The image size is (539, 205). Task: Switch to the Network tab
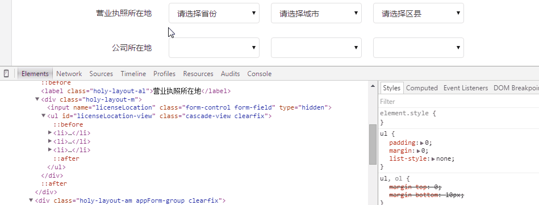[69, 74]
